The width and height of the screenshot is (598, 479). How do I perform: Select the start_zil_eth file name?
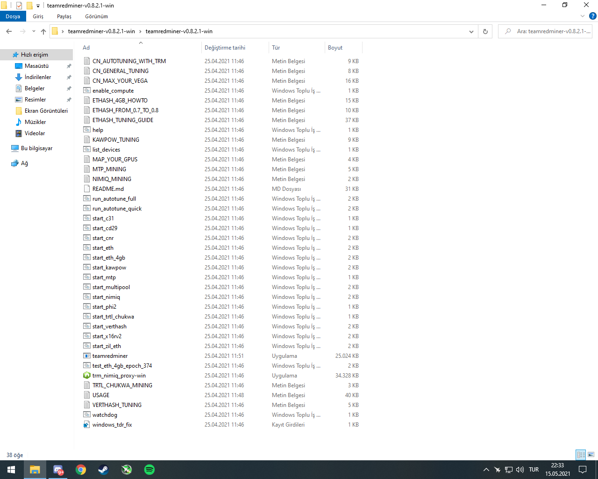coord(107,346)
